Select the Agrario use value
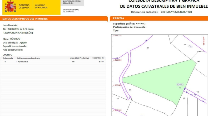The image size is (208, 116). tap(23, 43)
